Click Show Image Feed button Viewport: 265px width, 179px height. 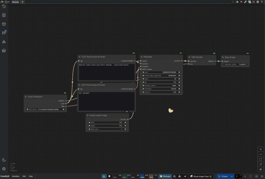(x=201, y=176)
